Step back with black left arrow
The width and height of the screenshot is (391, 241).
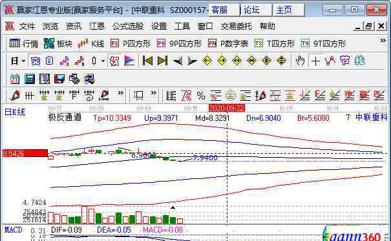click(178, 61)
